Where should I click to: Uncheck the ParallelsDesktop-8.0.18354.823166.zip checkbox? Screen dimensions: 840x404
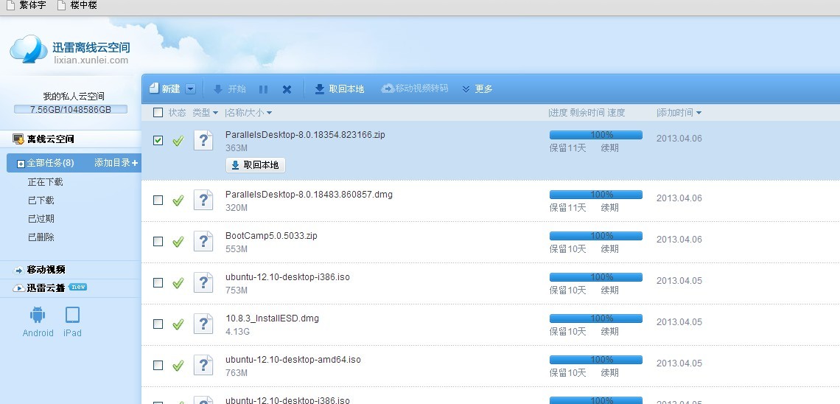click(158, 140)
